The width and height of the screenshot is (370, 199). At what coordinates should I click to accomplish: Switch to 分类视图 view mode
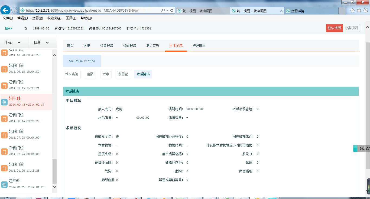[351, 28]
